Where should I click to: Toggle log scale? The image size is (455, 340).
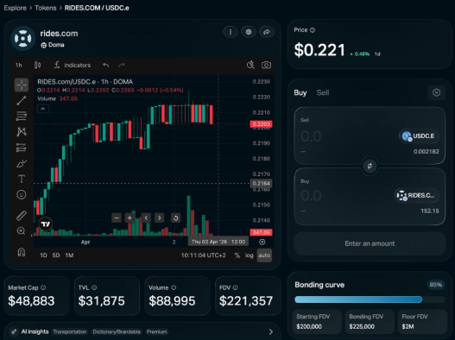coord(249,255)
